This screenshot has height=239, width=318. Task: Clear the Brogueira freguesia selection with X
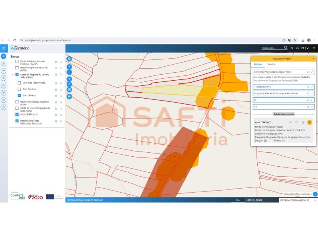pos(308,94)
